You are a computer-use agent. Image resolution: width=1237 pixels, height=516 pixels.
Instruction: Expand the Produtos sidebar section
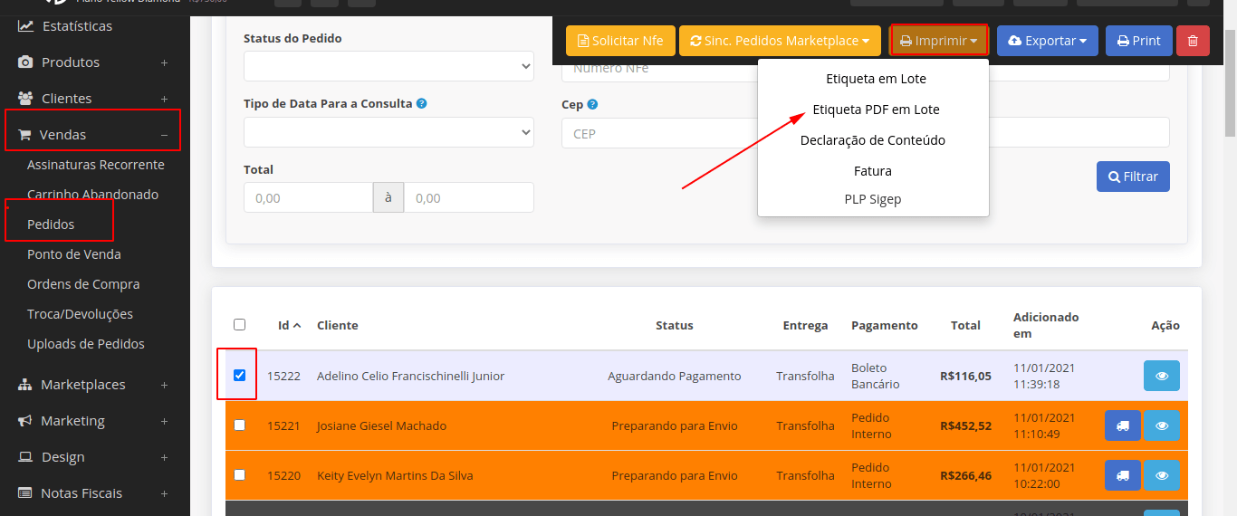[x=164, y=62]
